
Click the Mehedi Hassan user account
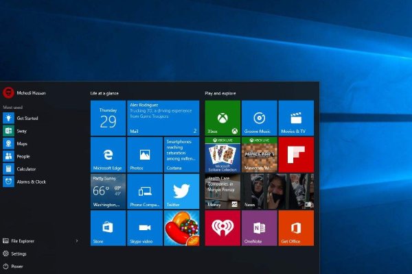(24, 93)
